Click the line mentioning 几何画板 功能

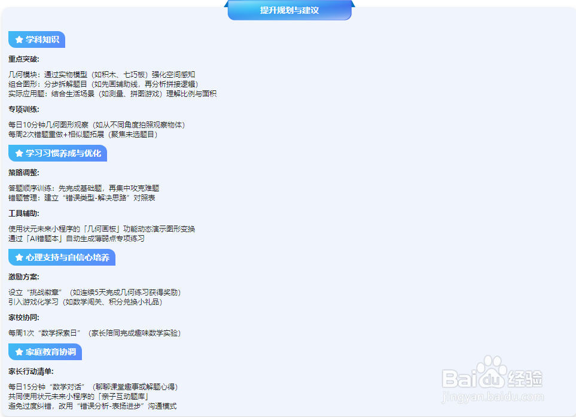pos(102,229)
